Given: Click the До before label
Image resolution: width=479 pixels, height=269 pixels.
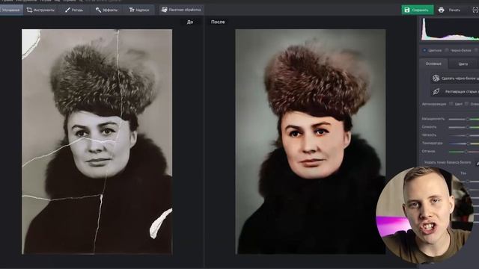Looking at the screenshot, I should 190,22.
